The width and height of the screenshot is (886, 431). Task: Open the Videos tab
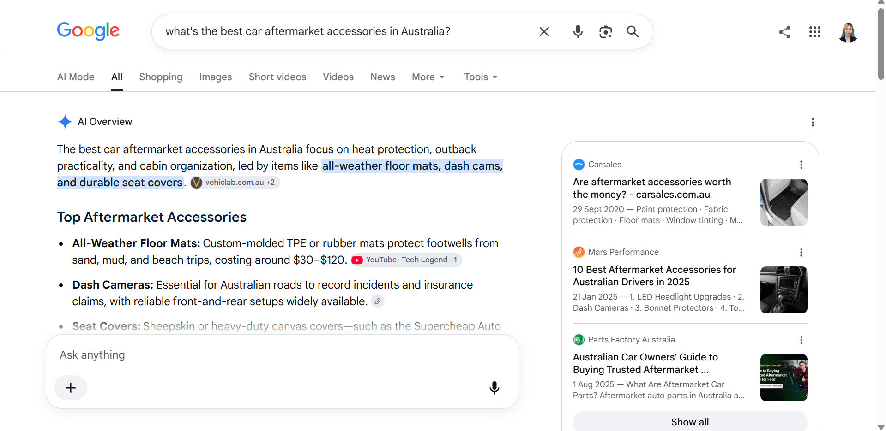click(338, 77)
